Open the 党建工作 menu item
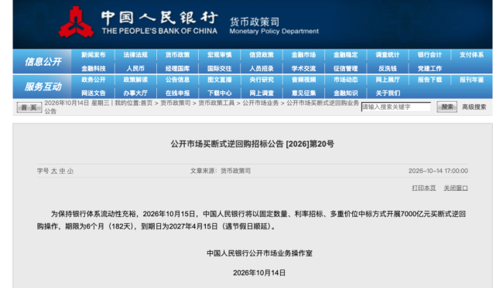This screenshot has width=503, height=288. 429,69
